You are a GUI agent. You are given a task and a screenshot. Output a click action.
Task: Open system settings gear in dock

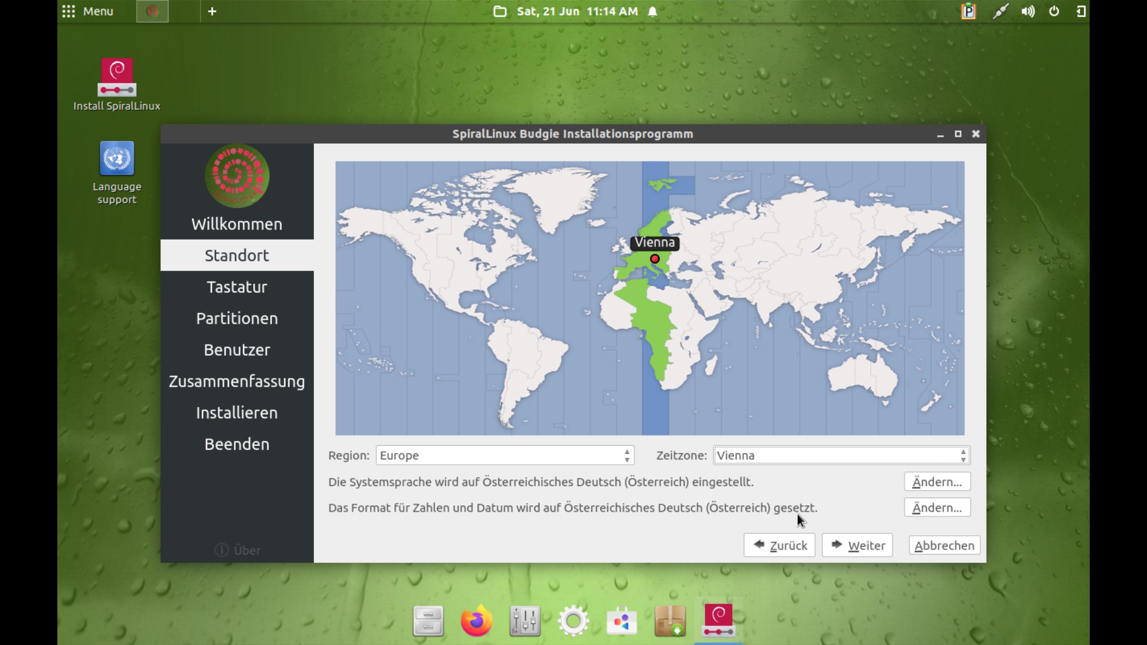[x=573, y=621]
